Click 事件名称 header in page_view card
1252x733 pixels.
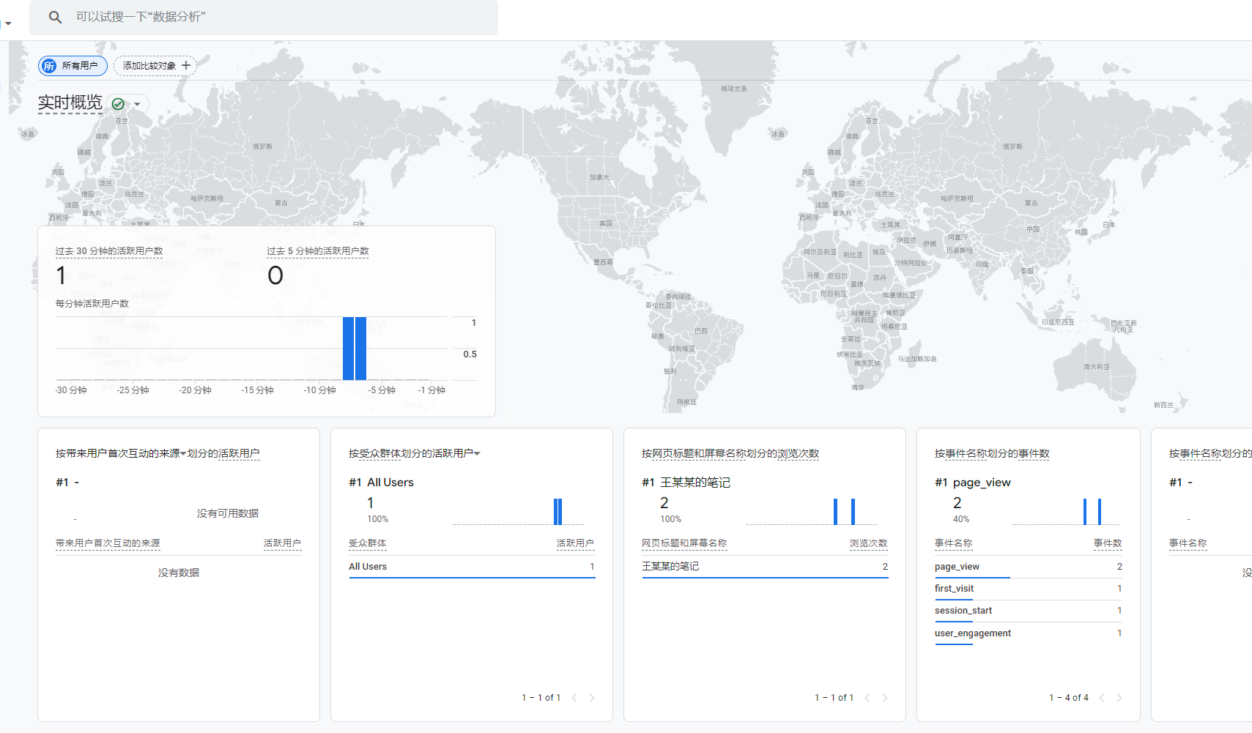pos(954,543)
